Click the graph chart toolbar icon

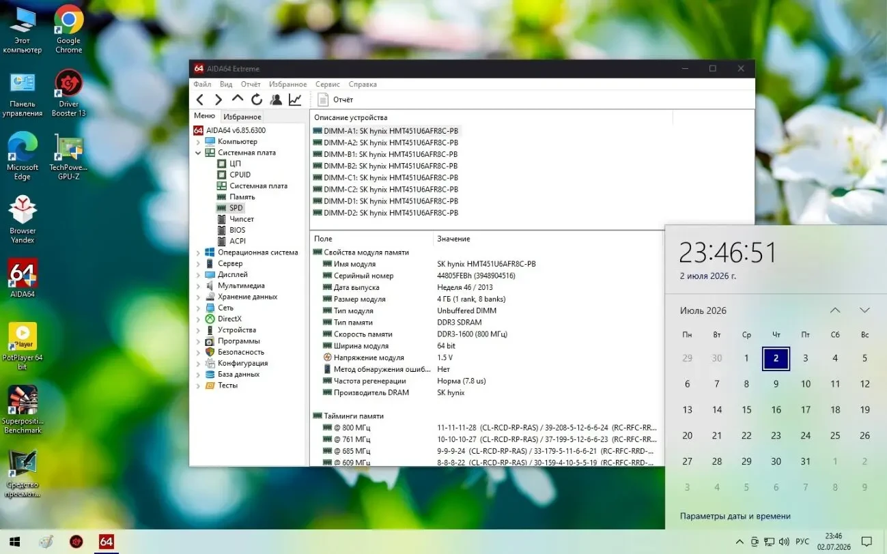(x=295, y=100)
